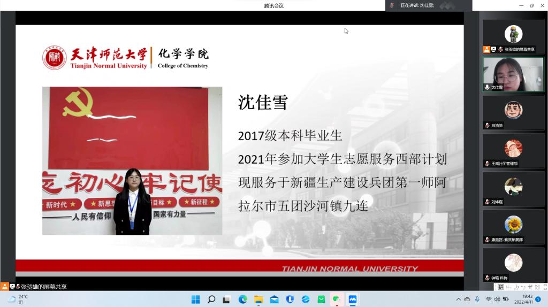Open the WeChat icon in the taskbar

[336, 300]
